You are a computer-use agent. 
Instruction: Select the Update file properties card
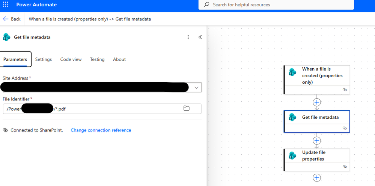point(317,159)
